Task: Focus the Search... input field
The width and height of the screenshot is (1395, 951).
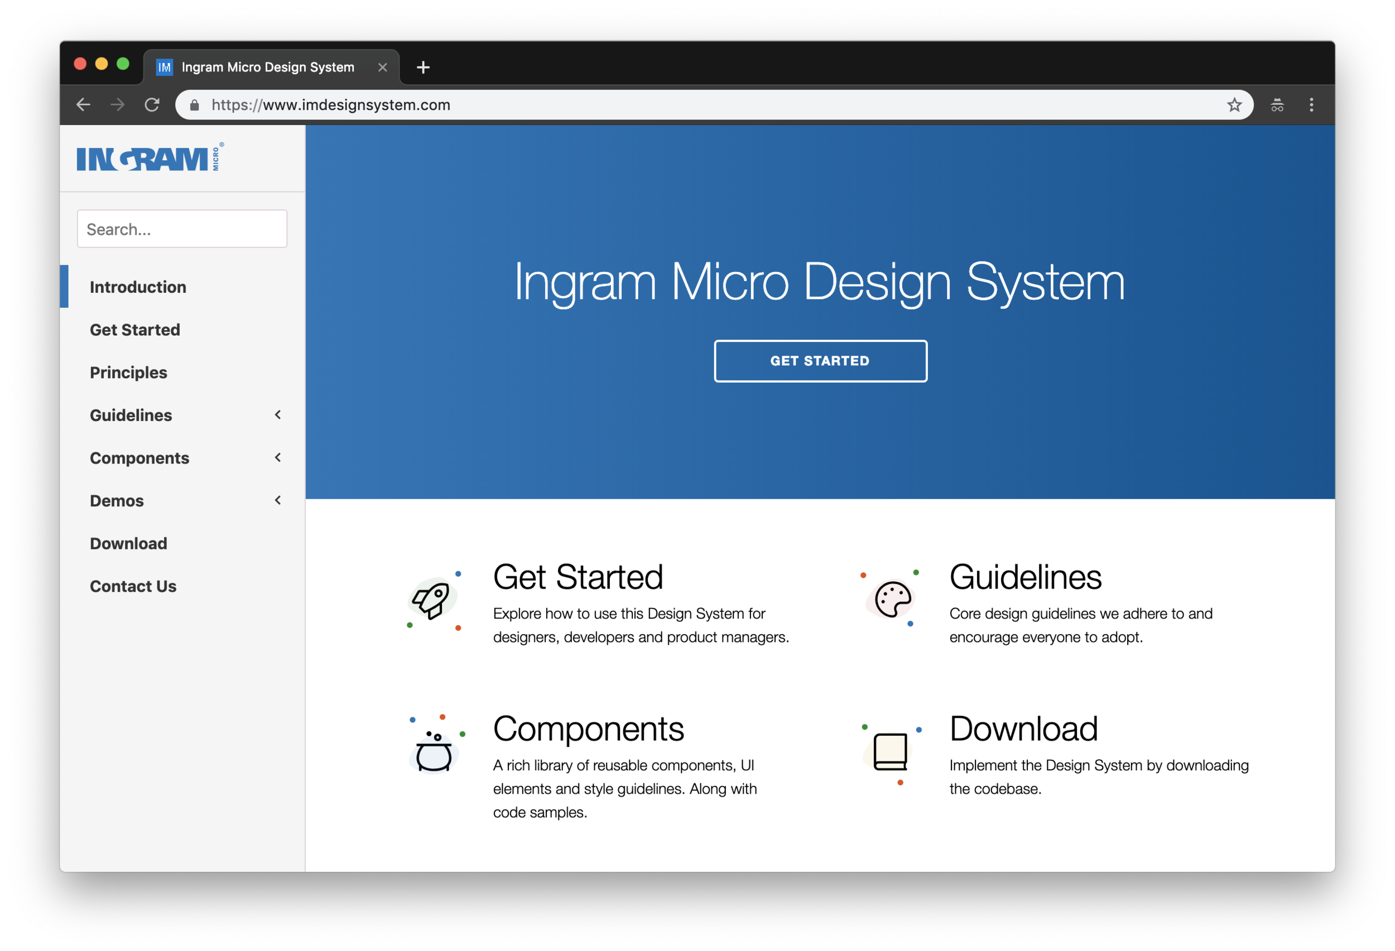Action: (x=182, y=229)
